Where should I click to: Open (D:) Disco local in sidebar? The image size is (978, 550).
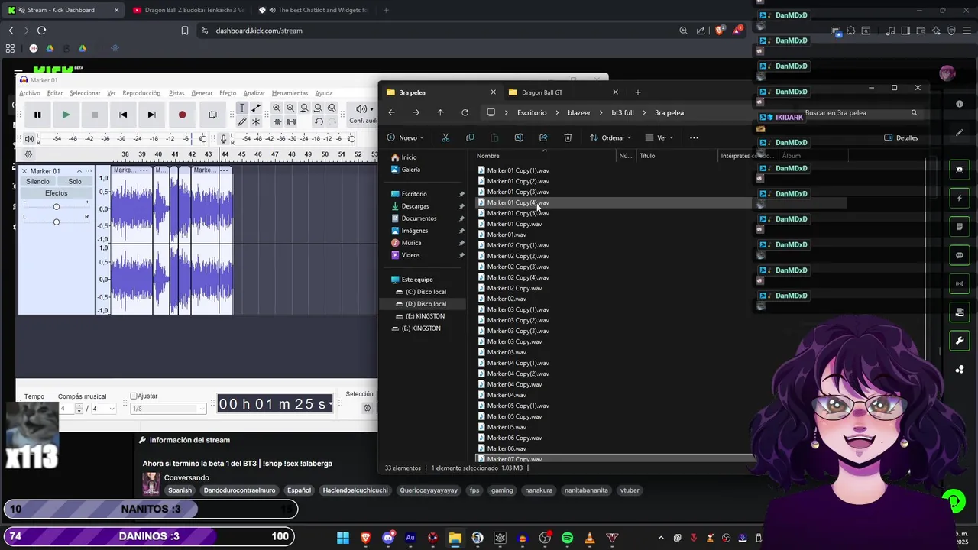[x=426, y=304]
